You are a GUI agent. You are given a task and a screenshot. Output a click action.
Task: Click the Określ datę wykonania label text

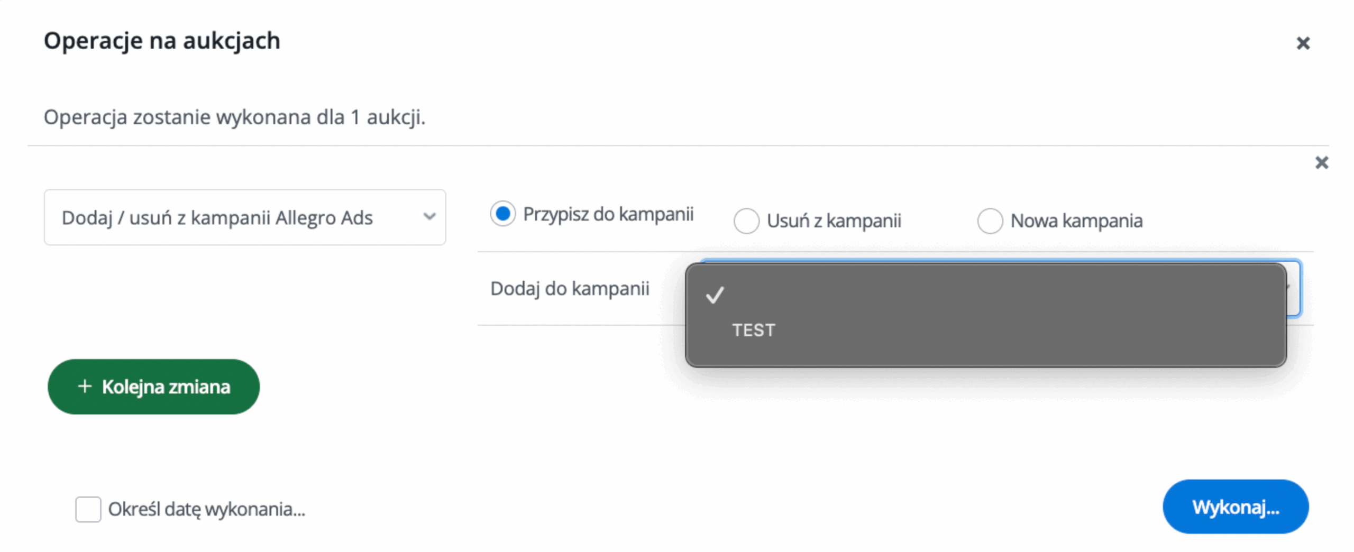[207, 509]
